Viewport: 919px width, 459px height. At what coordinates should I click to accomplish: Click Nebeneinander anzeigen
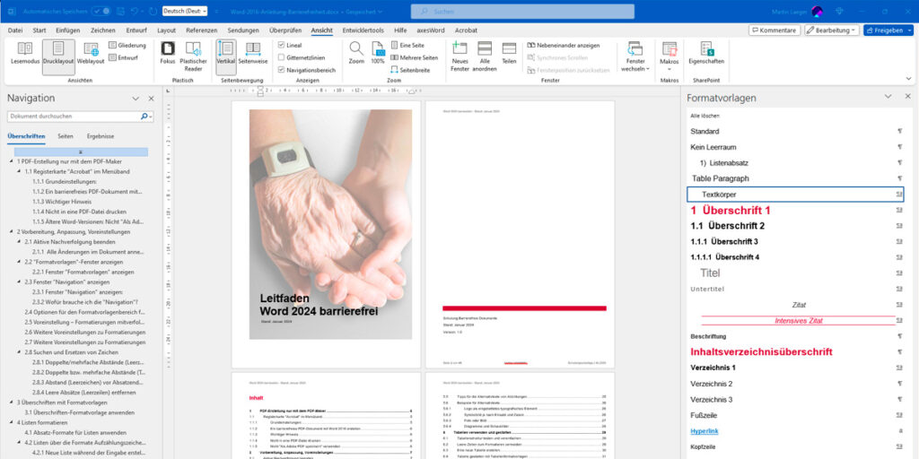click(564, 45)
